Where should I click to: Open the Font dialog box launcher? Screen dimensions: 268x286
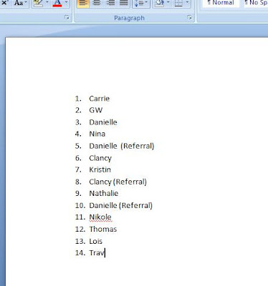click(x=67, y=17)
